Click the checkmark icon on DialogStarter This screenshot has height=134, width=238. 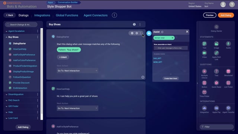[x=132, y=33]
